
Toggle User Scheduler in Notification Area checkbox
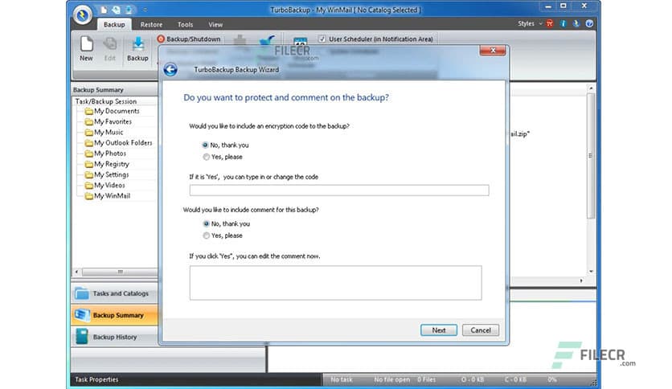322,39
